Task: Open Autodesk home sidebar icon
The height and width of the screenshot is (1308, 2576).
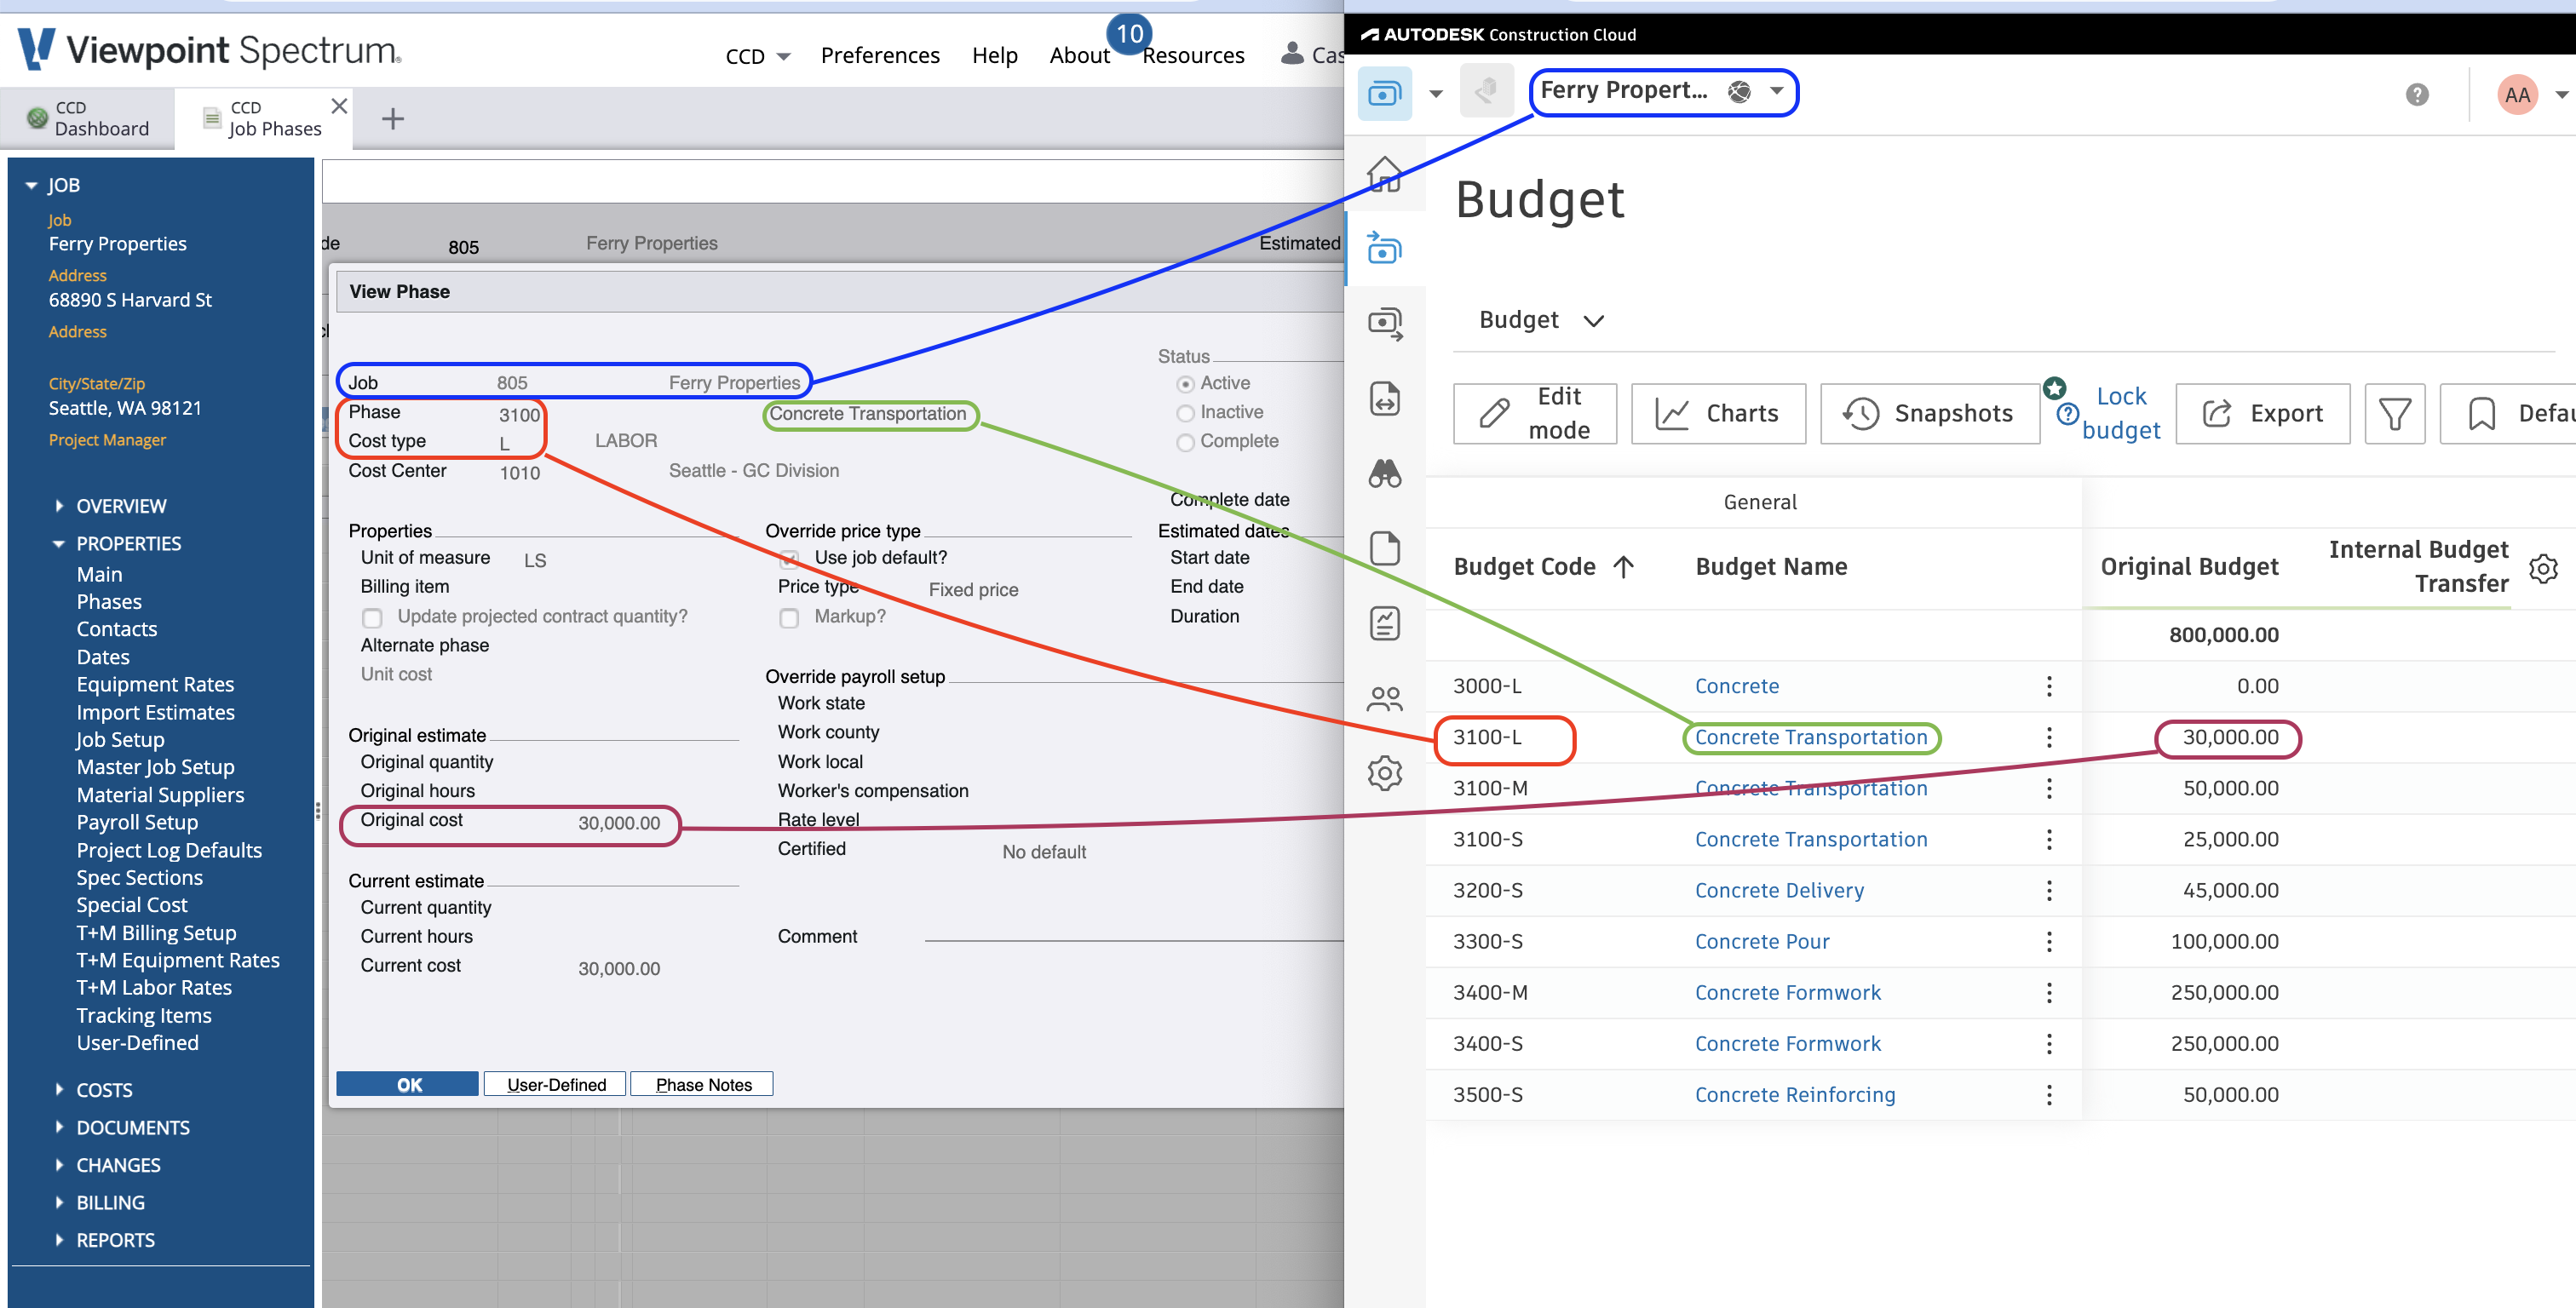Action: tap(1384, 174)
